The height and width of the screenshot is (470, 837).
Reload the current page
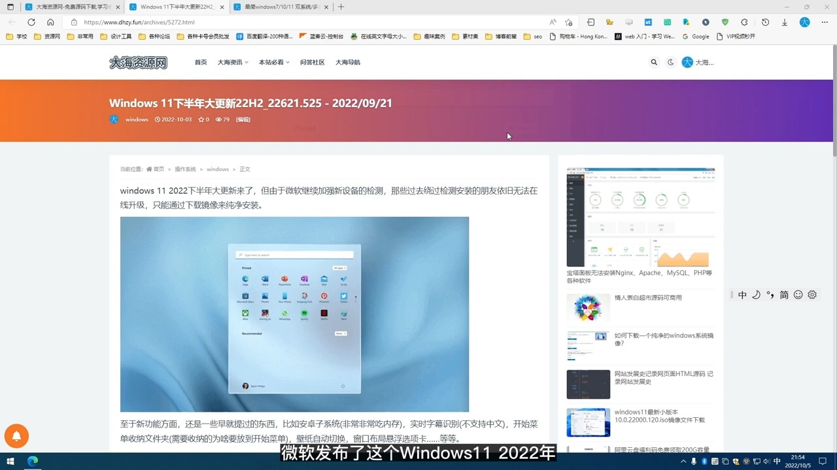point(31,22)
